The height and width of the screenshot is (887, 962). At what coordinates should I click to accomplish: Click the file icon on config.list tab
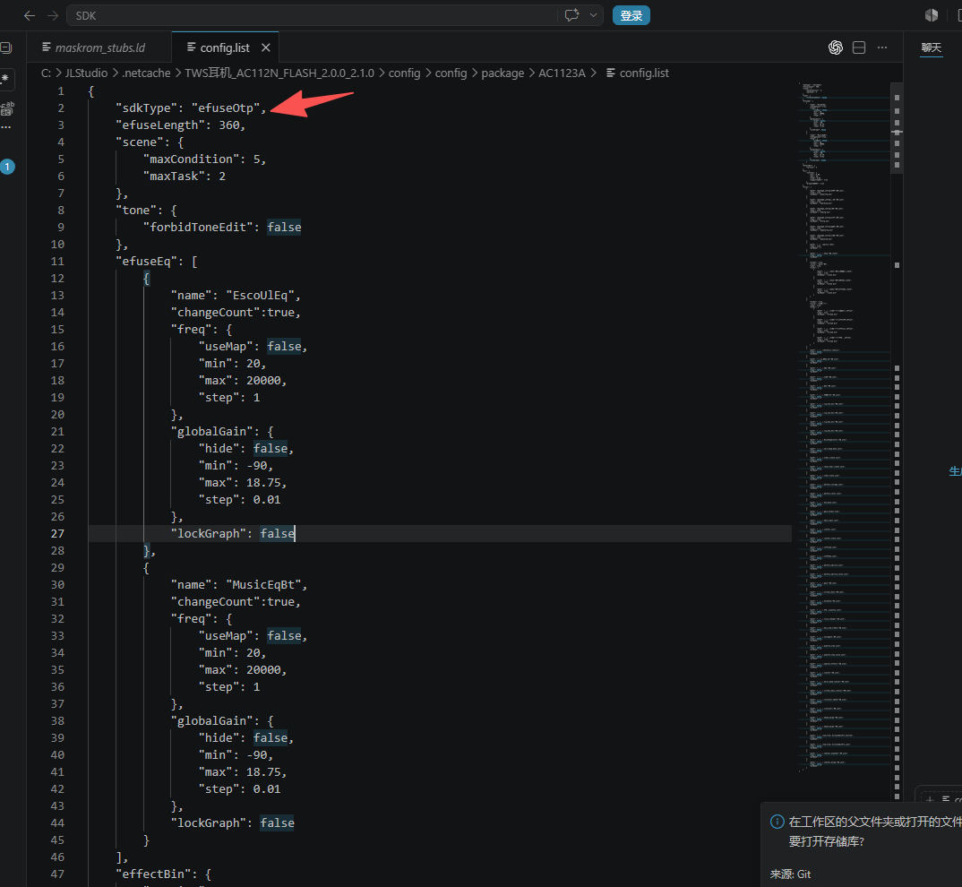pos(192,47)
